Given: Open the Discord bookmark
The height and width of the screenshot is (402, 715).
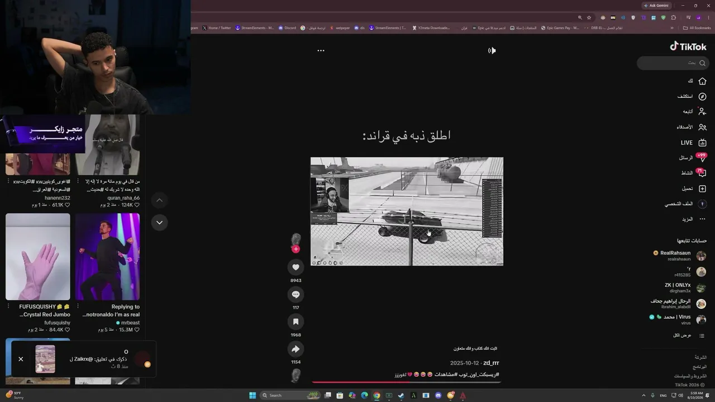Looking at the screenshot, I should 287,28.
